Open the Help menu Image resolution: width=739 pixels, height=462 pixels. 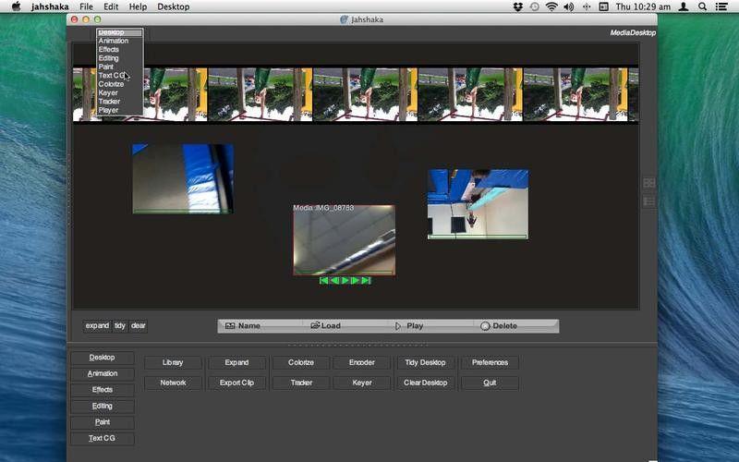[x=138, y=6]
